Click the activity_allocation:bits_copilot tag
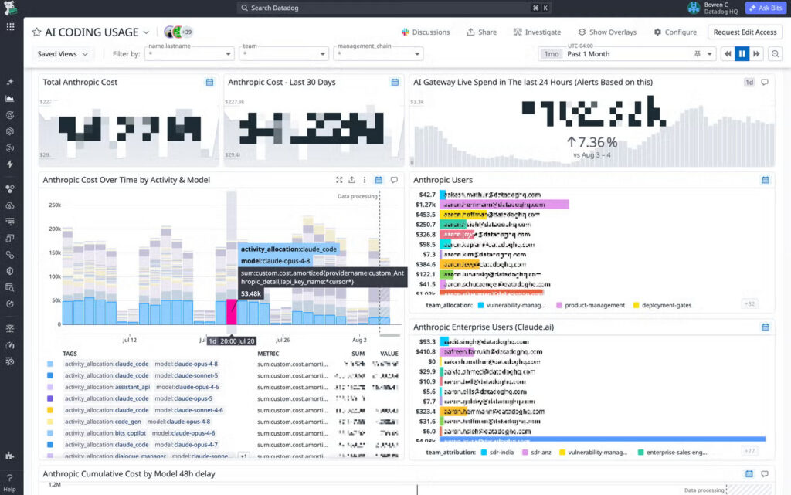The width and height of the screenshot is (791, 495). point(105,433)
